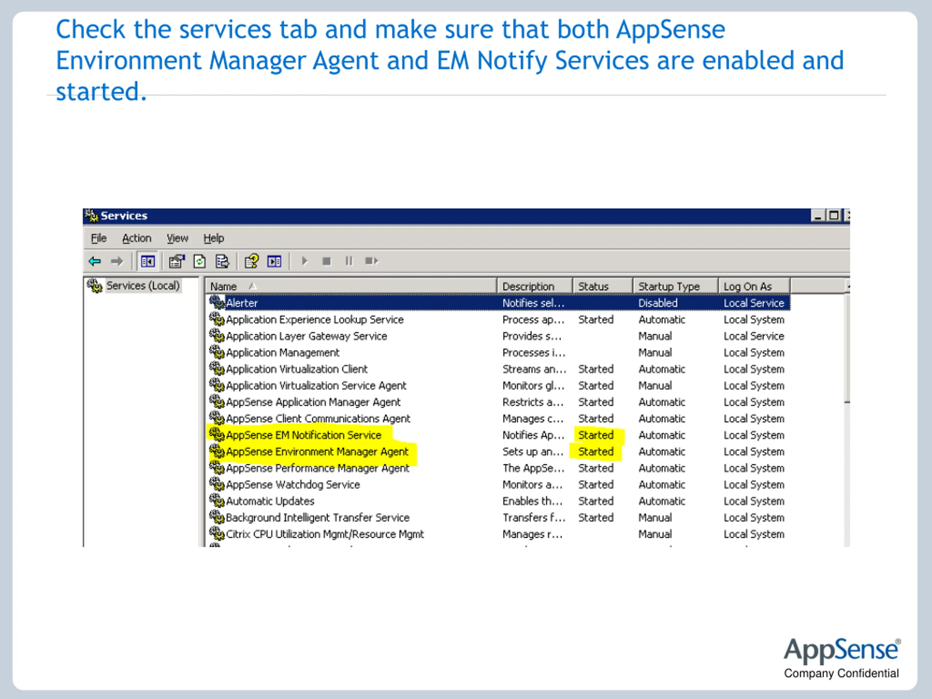
Task: Sort by the Status column header
Action: pyautogui.click(x=603, y=286)
